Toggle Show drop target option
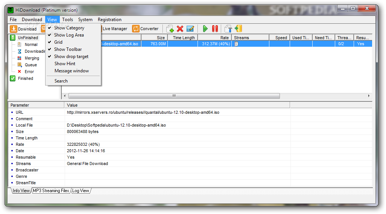Viewport: 386px width, 214px height. coord(73,57)
